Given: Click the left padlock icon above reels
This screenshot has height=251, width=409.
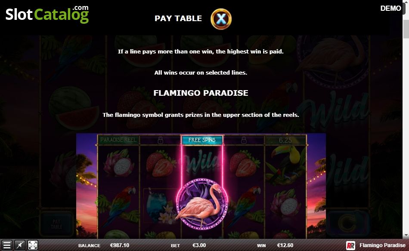Looking at the screenshot, I should pyautogui.click(x=161, y=140).
